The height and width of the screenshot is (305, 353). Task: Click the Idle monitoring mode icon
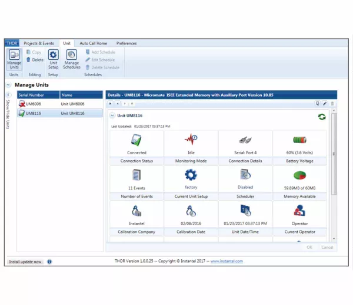pyautogui.click(x=191, y=140)
